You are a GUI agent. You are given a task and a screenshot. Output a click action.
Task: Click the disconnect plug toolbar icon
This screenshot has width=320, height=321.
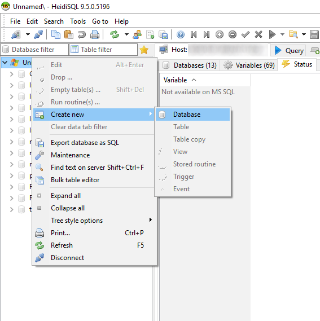coord(38,34)
